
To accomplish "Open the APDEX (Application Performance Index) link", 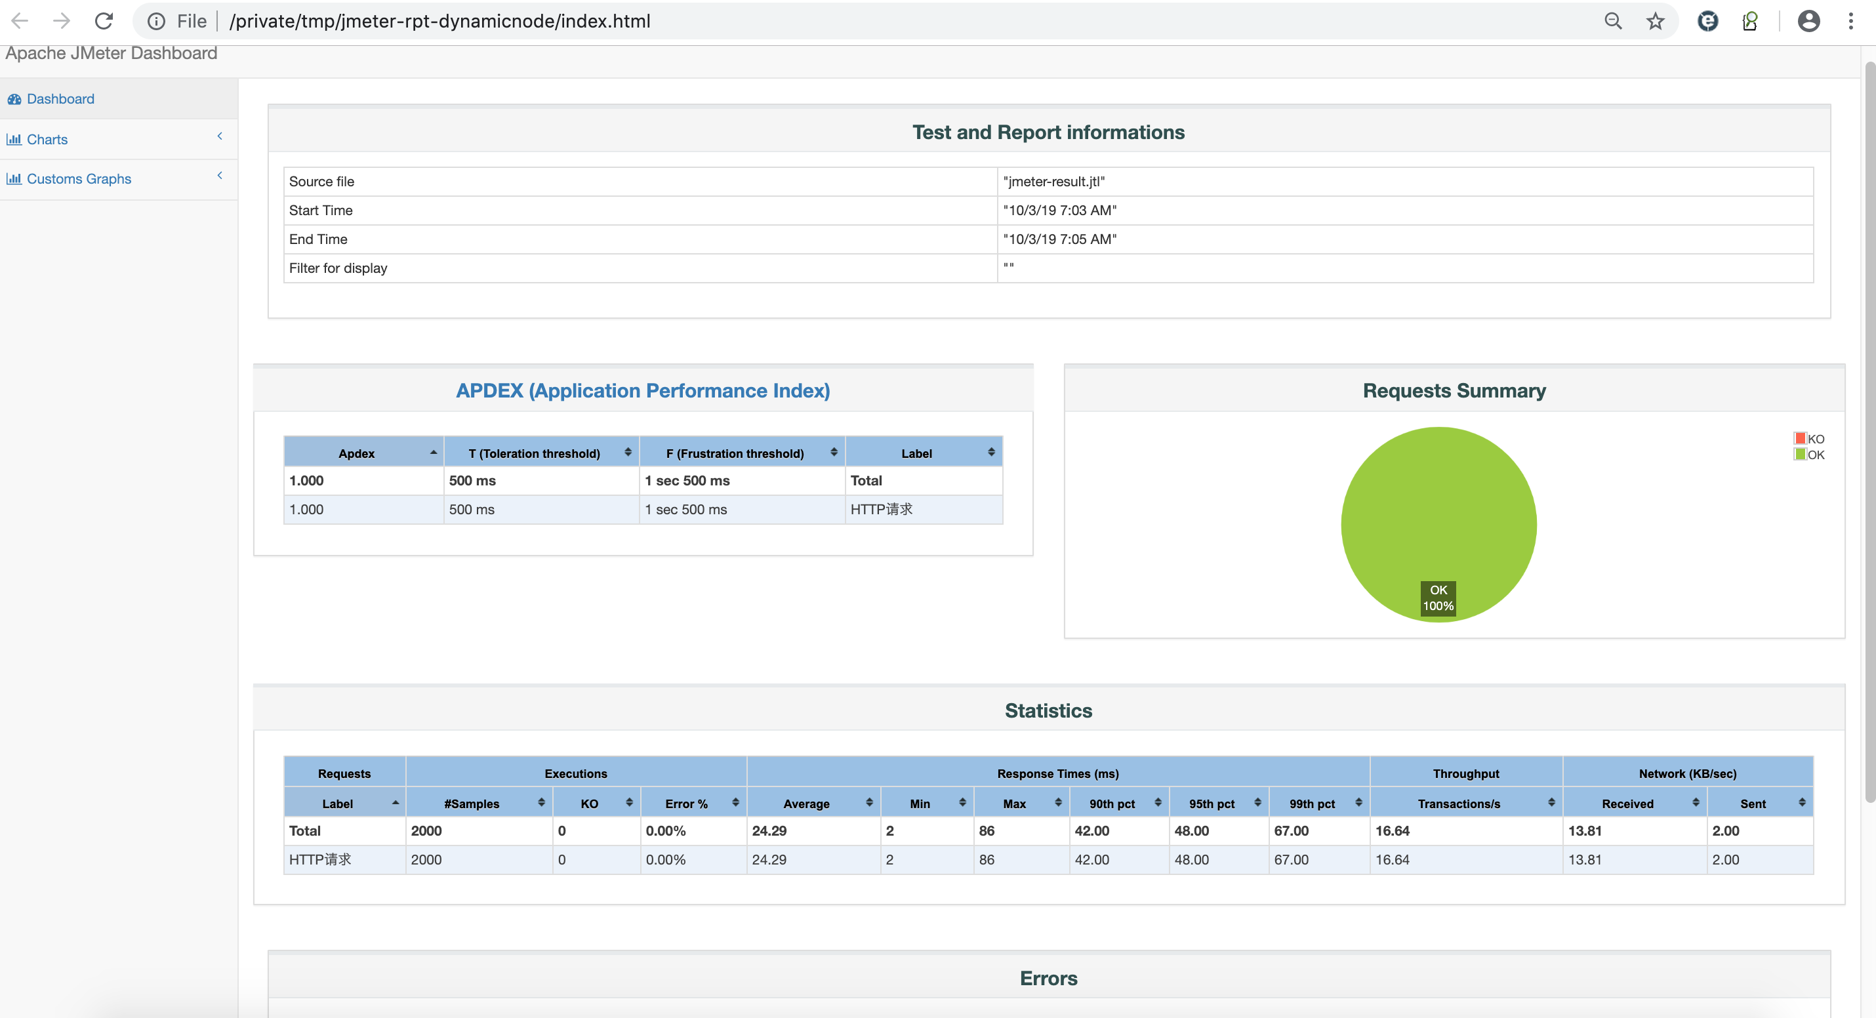I will point(642,390).
